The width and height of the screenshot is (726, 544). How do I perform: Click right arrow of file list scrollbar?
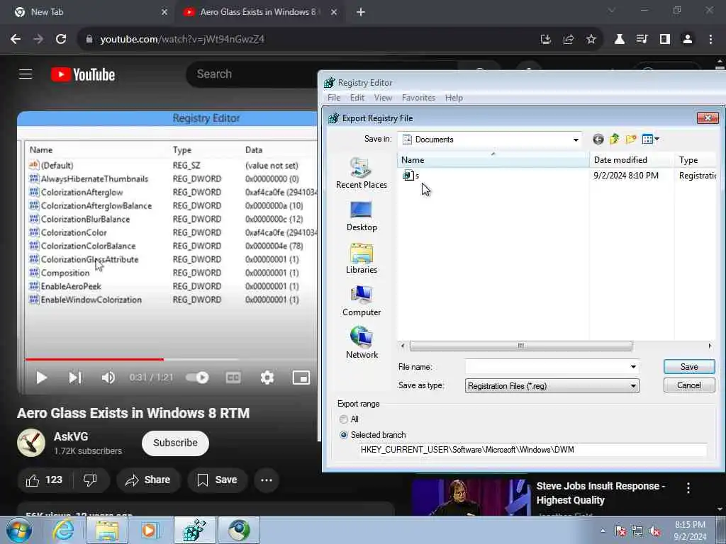(x=710, y=346)
